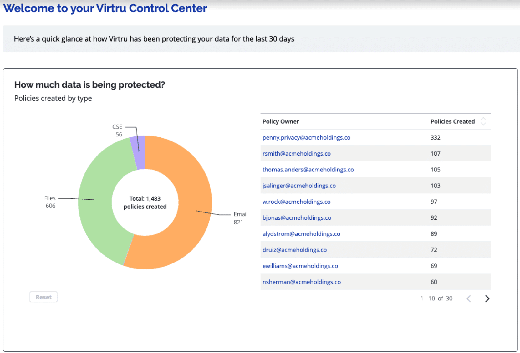The height and width of the screenshot is (353, 520).
Task: Open w.rock@acmeholdings.co owner link
Action: (x=296, y=202)
